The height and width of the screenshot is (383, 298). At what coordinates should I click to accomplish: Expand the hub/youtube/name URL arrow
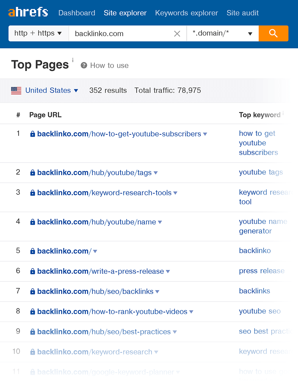[x=160, y=222]
